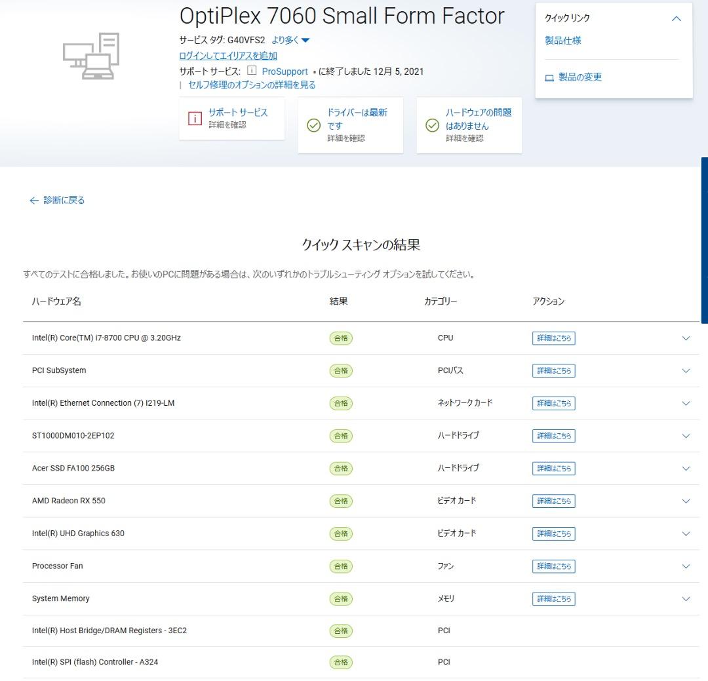Click ログインしてエイリアスを追加 link
708x681 pixels.
pos(227,56)
